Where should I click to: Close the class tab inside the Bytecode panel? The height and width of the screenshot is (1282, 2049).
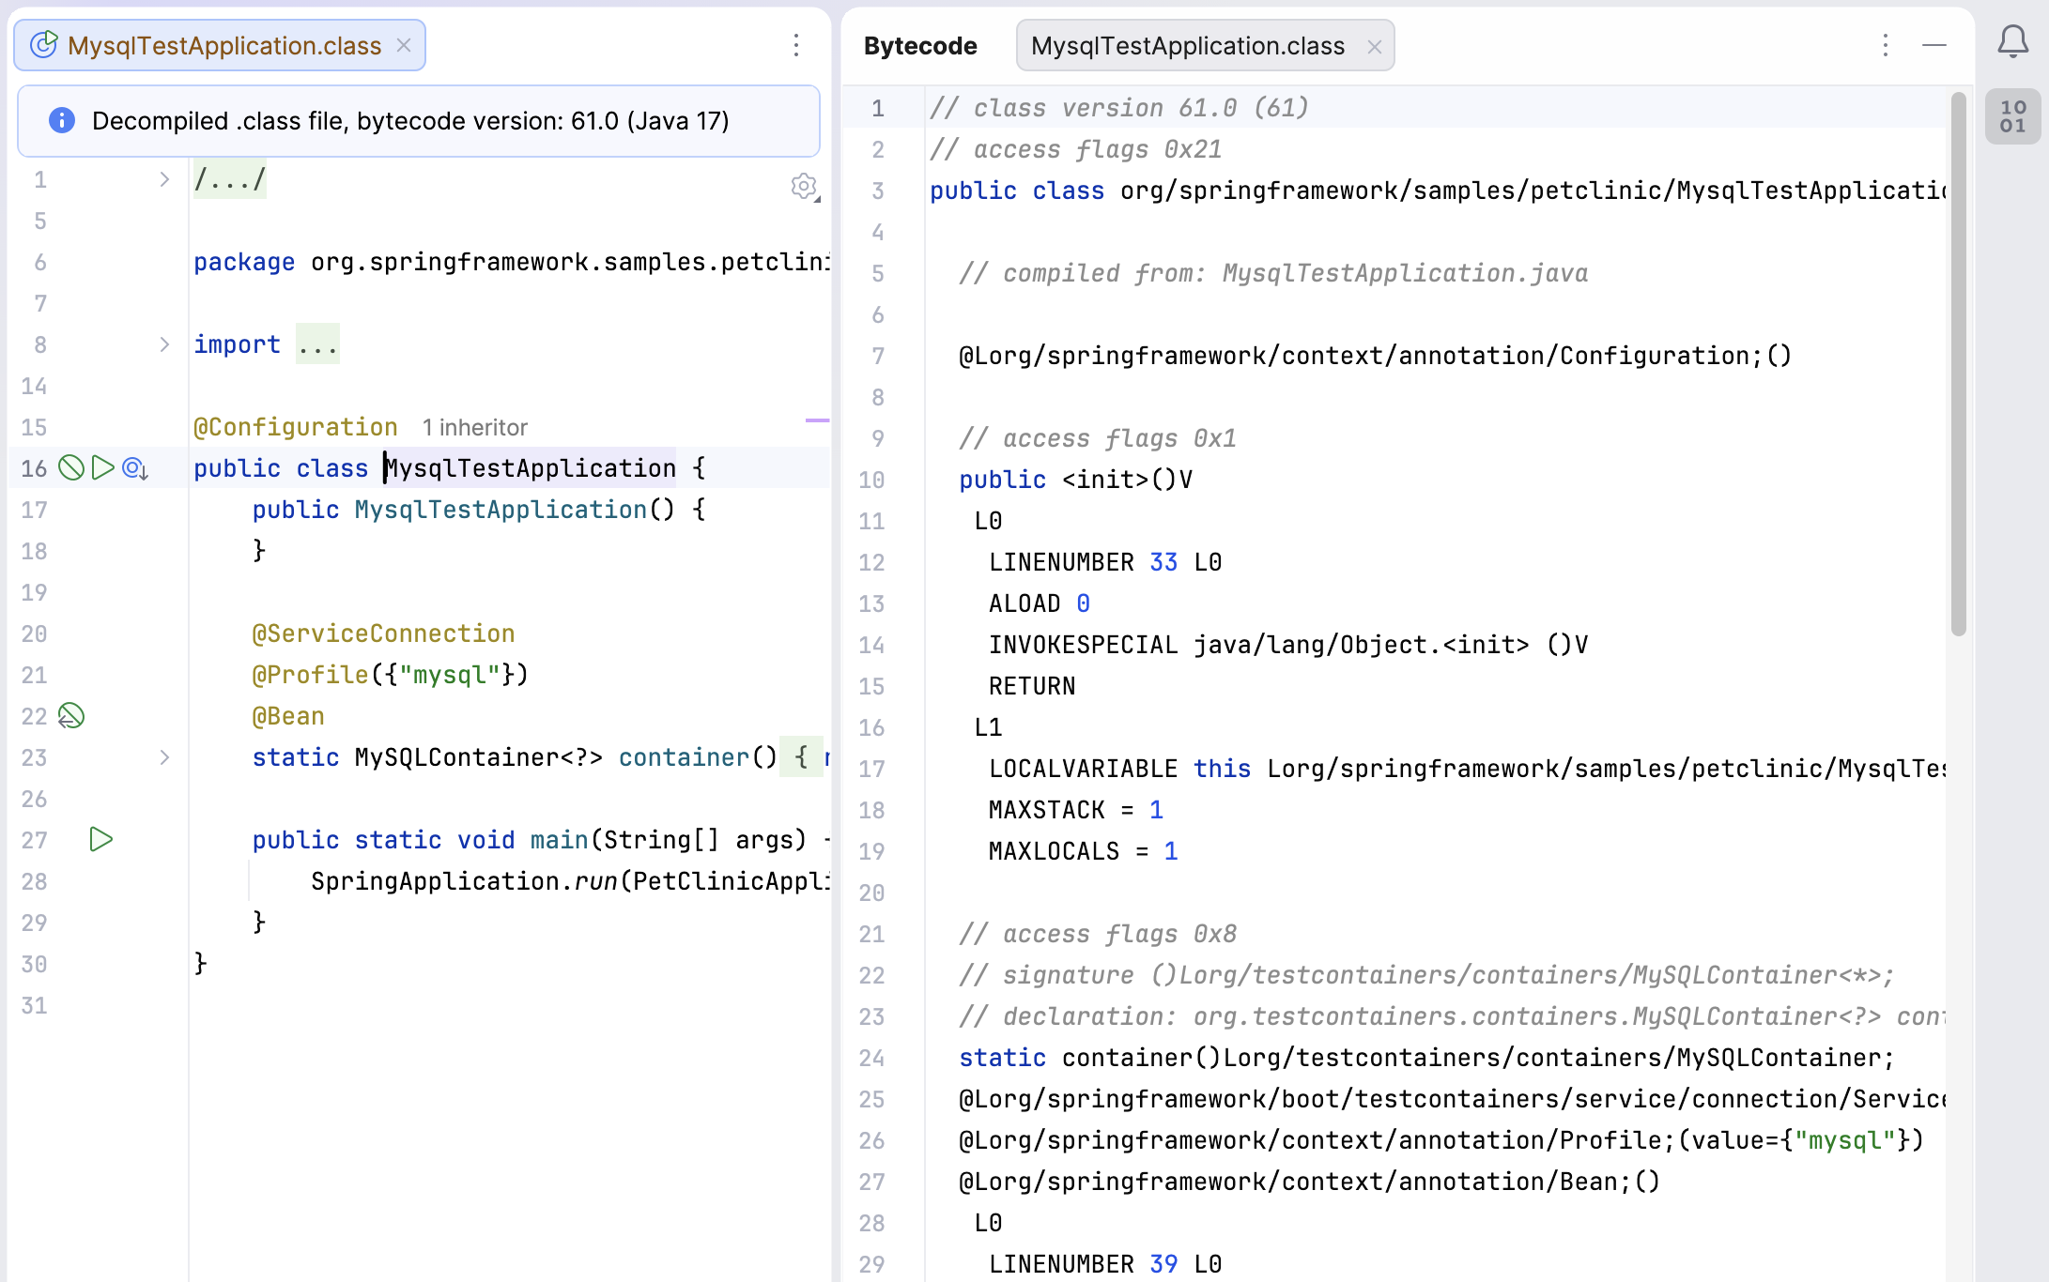point(1374,46)
